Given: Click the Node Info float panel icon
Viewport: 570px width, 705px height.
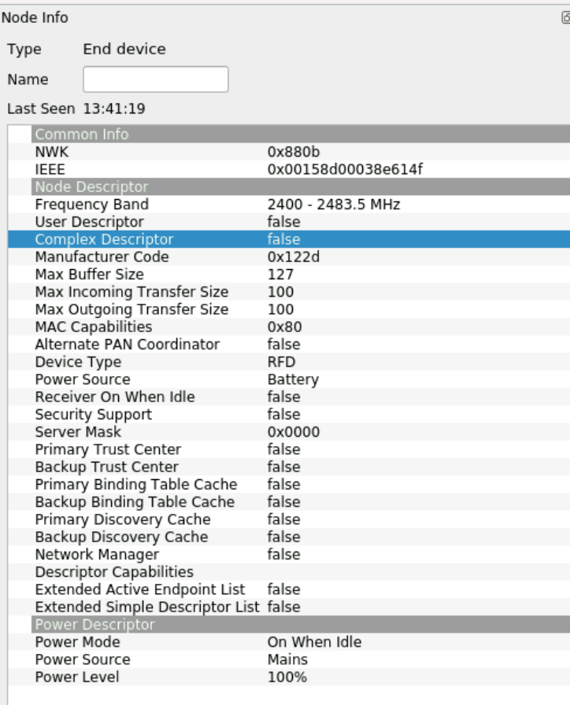Looking at the screenshot, I should (x=566, y=18).
